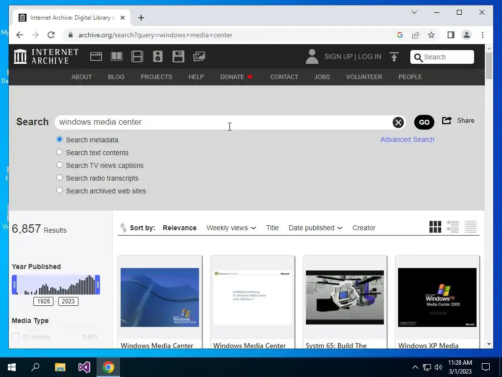Toggle browser side panel icon
Screen dimensions: 502x377
[451, 35]
